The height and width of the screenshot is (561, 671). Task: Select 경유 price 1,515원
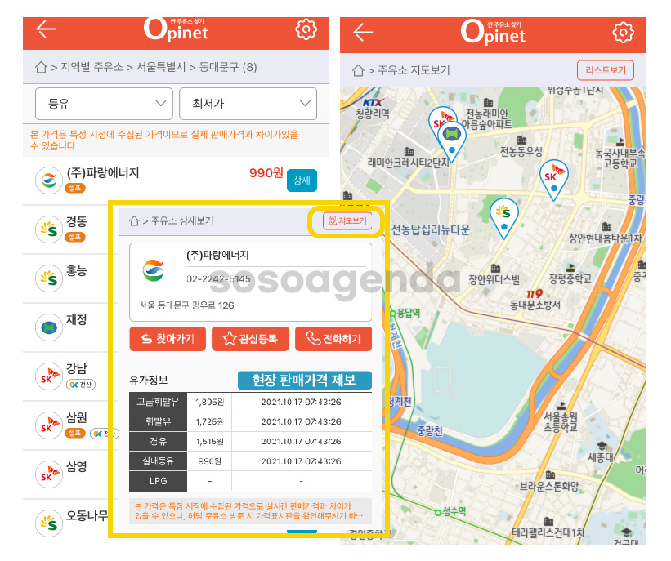pos(209,442)
